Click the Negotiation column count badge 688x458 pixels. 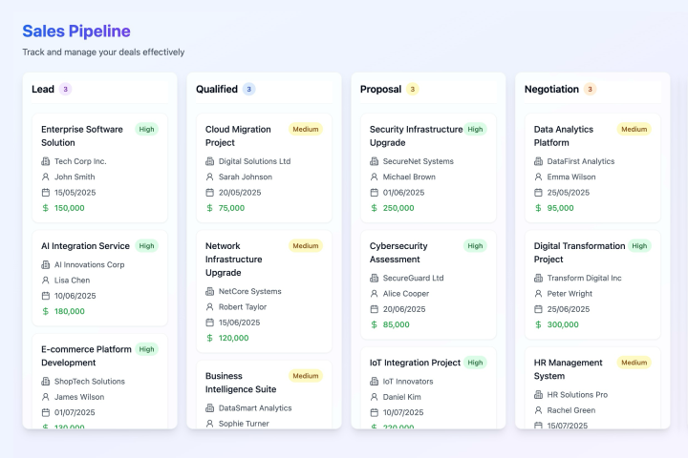tap(590, 89)
